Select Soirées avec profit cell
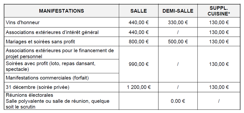This screenshot has width=244, height=113. click(61, 66)
